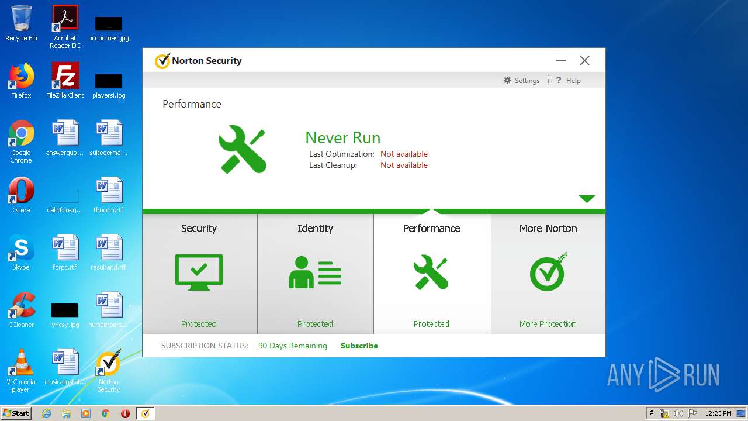Click the Help question mark icon

[559, 80]
